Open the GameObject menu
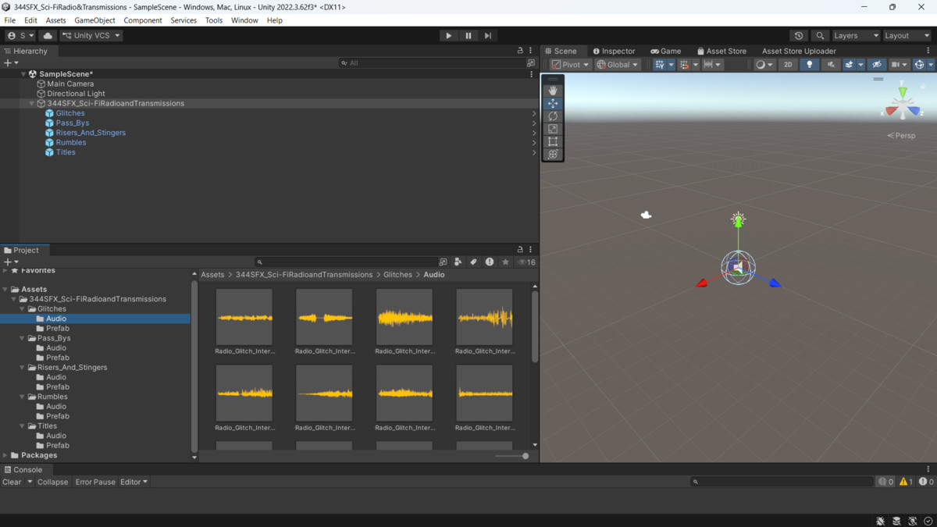The image size is (937, 527). click(94, 20)
